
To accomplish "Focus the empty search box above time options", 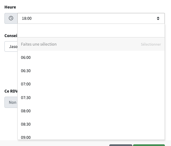I will click(x=91, y=31).
